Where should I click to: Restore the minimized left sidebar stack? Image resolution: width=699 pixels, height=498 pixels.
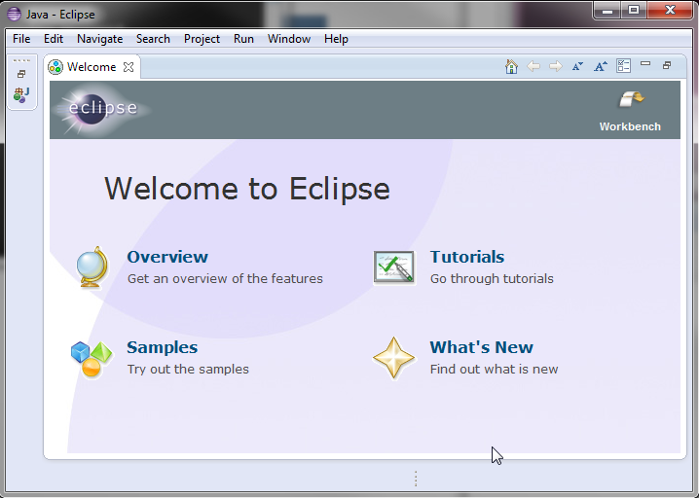(21, 74)
